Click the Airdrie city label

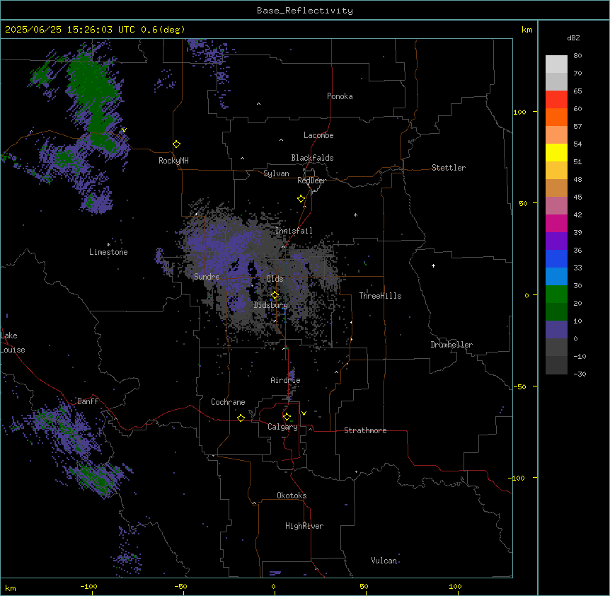point(285,380)
